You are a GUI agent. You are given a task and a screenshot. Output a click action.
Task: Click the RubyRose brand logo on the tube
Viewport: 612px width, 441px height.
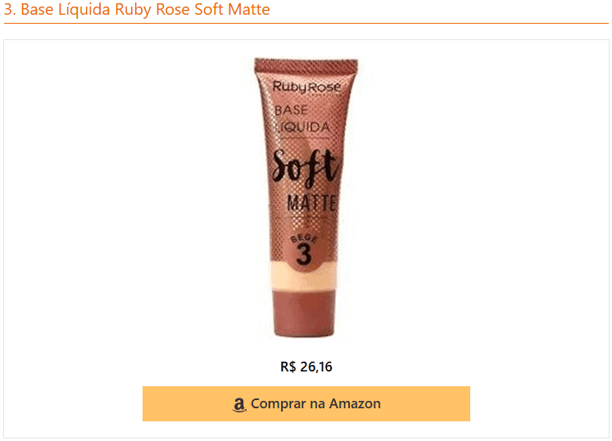point(306,88)
